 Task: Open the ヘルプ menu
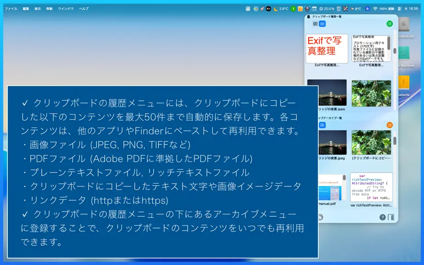pyautogui.click(x=84, y=9)
